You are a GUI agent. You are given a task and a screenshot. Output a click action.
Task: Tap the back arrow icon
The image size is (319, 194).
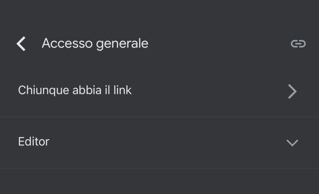pyautogui.click(x=21, y=44)
